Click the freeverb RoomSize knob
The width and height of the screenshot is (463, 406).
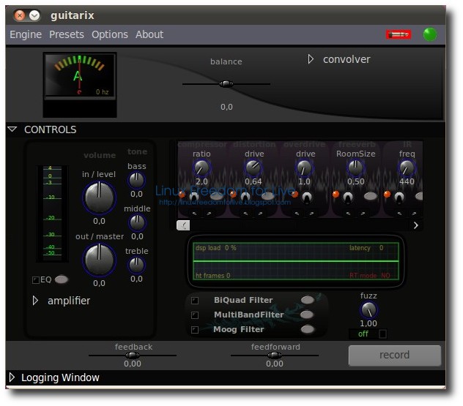click(x=356, y=168)
